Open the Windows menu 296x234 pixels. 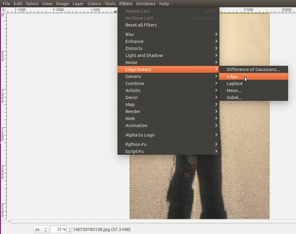point(146,4)
